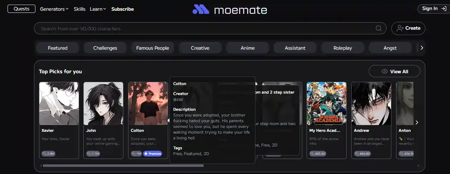Click the View All button

[x=395, y=71]
